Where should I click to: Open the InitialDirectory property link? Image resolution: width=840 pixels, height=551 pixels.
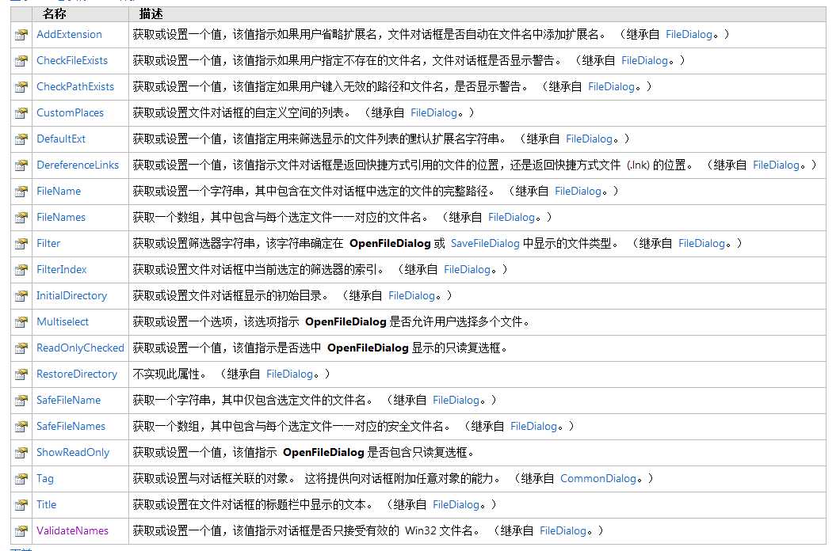point(71,296)
